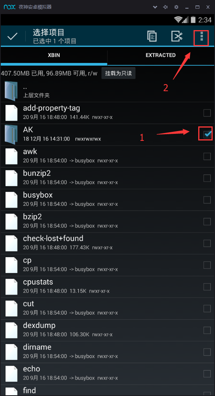Check the add-property-tag checkbox
The height and width of the screenshot is (396, 215).
207,113
